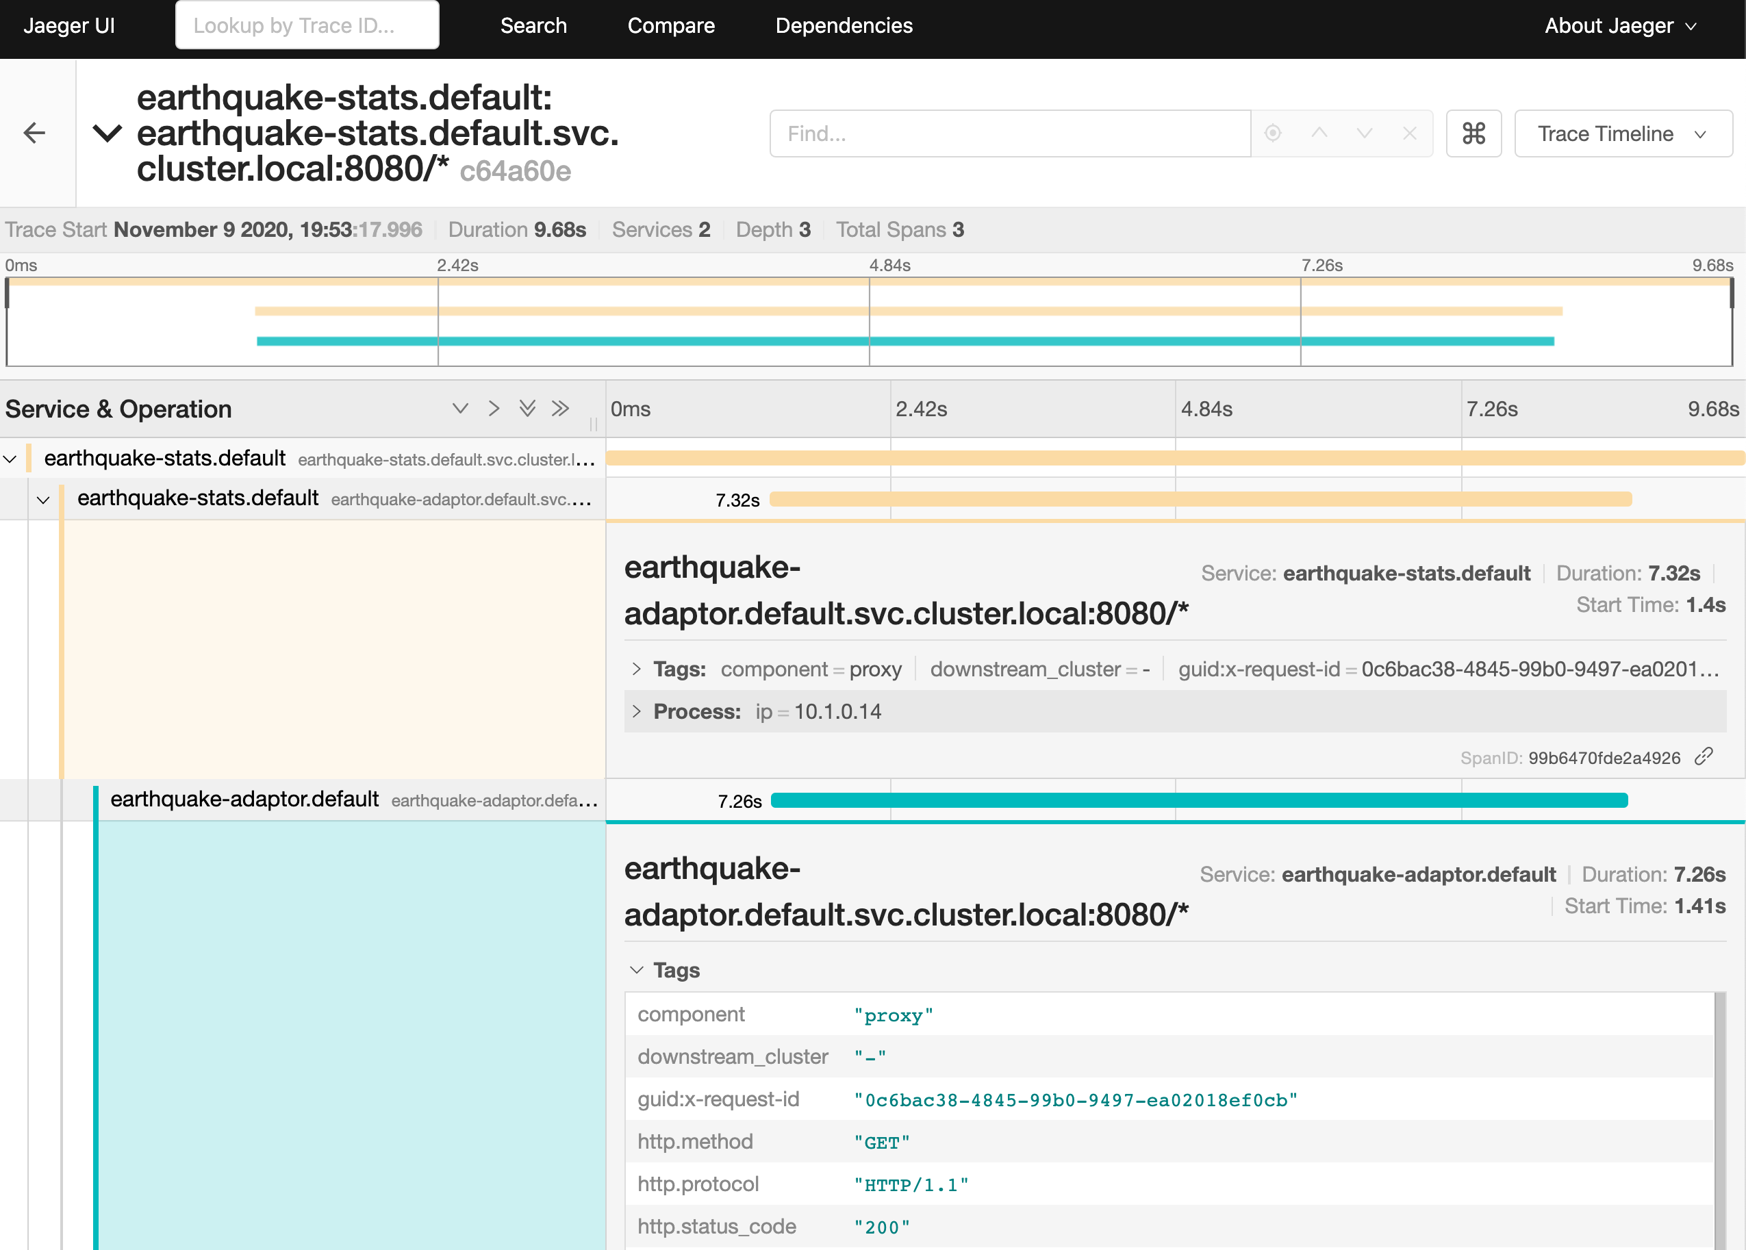Image resolution: width=1746 pixels, height=1250 pixels.
Task: Click the http.status_code "200" row
Action: pos(1169,1226)
